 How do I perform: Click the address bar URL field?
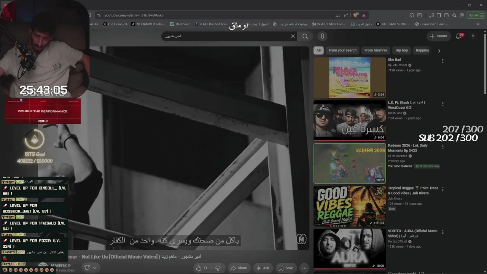[x=217, y=15]
